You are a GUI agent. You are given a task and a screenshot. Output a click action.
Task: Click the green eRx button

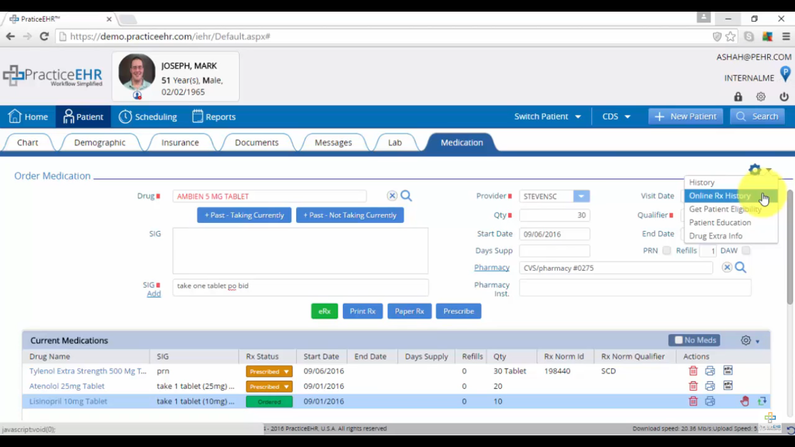tap(324, 311)
